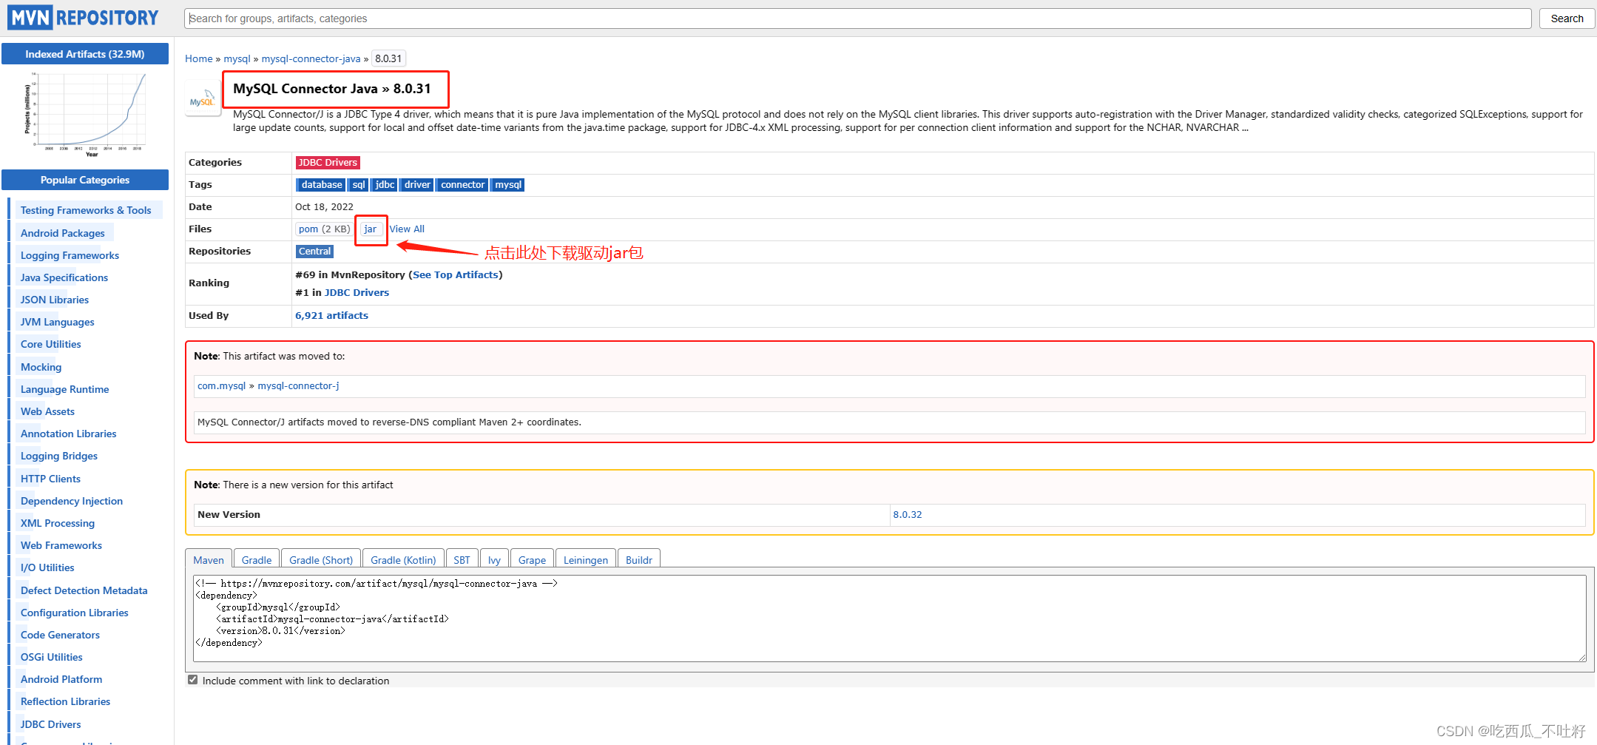Open Defect Detection Metadata category
The width and height of the screenshot is (1597, 745).
coord(84,590)
